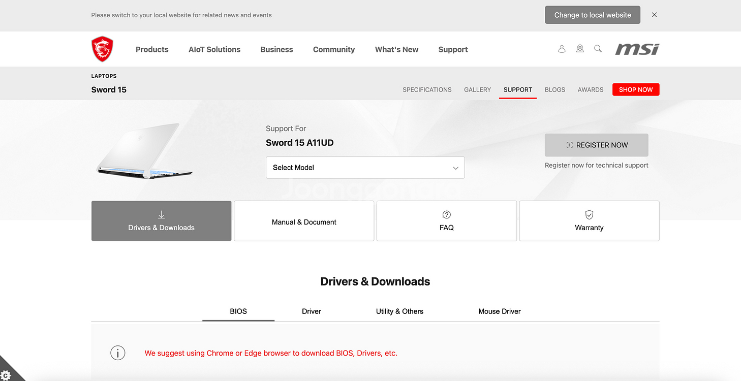The height and width of the screenshot is (381, 741).
Task: Open the search magnifier icon
Action: 598,49
